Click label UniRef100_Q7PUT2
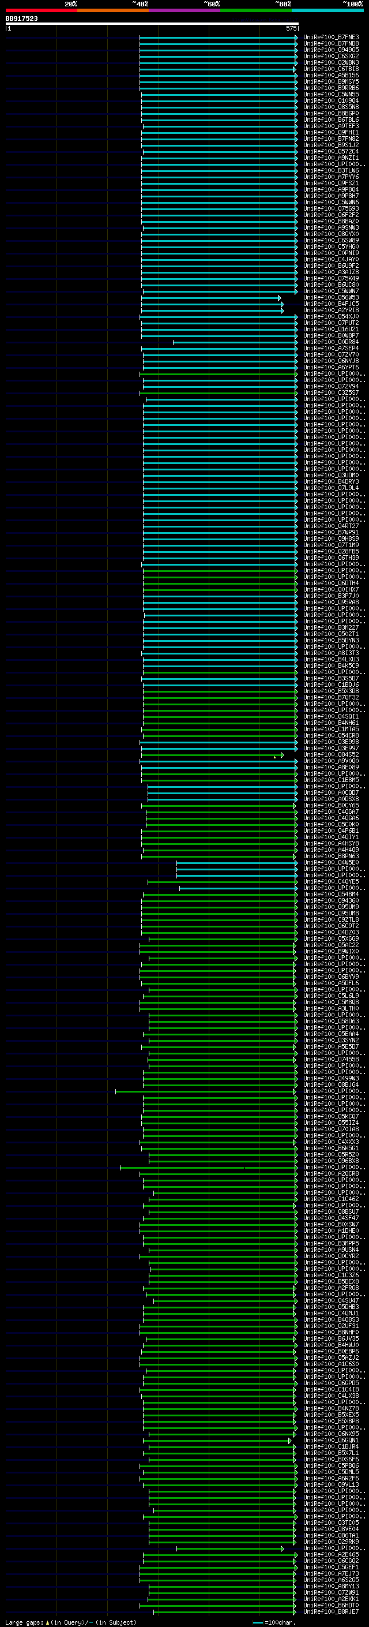Image resolution: width=369 pixels, height=1627 pixels. 330,323
